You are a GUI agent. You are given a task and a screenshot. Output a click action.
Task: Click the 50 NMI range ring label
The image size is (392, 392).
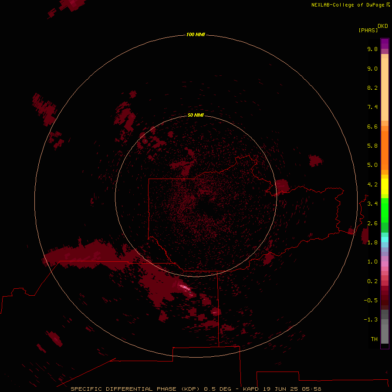point(196,115)
